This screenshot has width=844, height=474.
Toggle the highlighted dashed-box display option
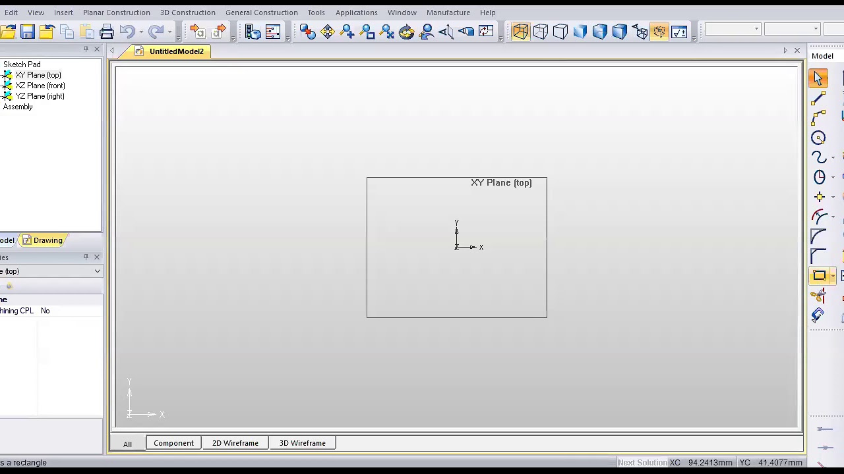point(659,32)
